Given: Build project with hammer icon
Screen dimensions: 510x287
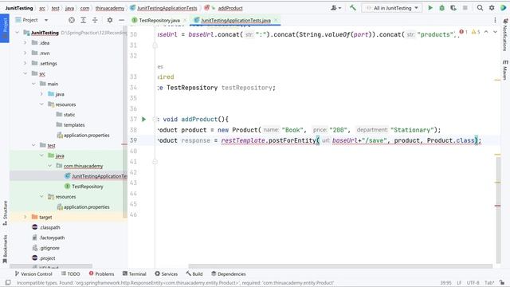Looking at the screenshot, I should coord(353,7).
